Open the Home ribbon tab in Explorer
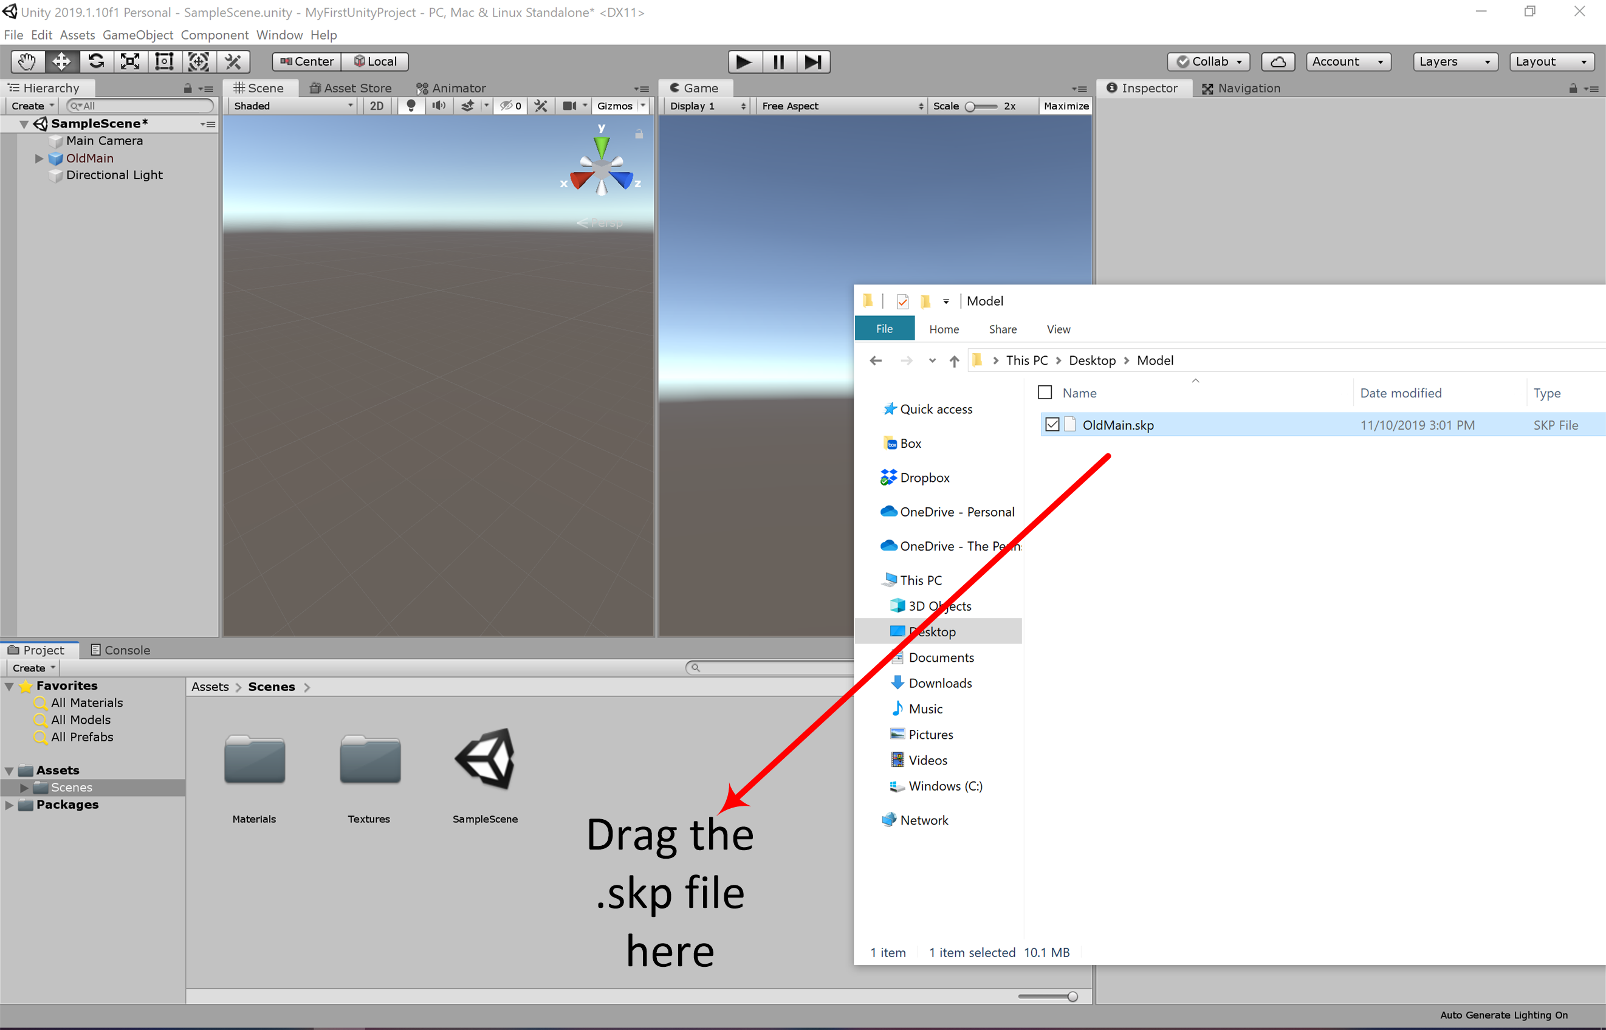 click(944, 329)
